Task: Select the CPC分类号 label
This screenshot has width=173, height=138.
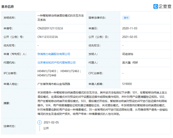Action: (x=96, y=73)
